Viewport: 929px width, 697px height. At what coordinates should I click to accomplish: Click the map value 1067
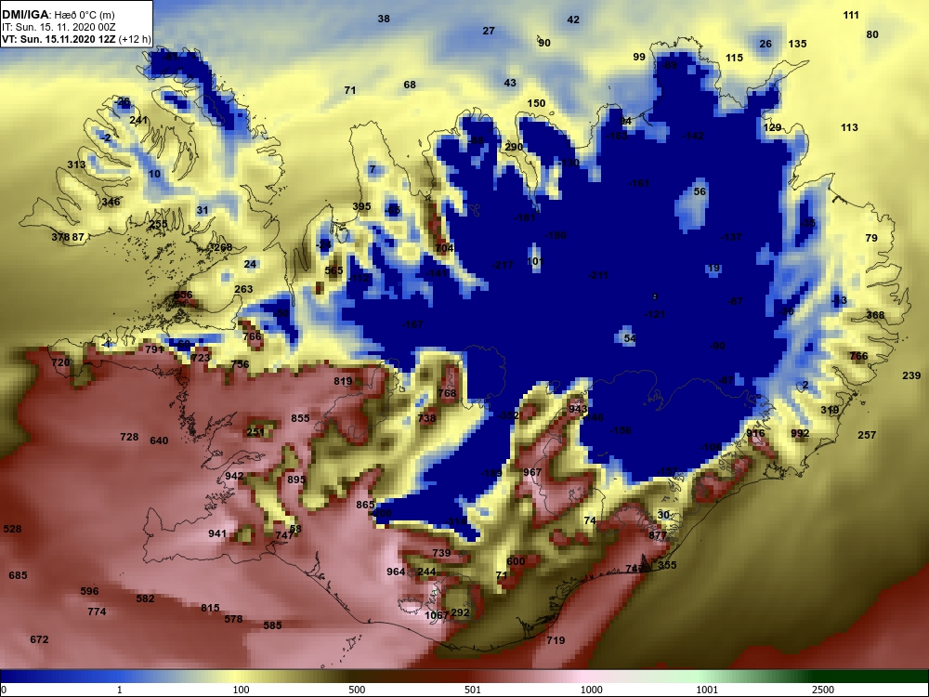point(437,616)
